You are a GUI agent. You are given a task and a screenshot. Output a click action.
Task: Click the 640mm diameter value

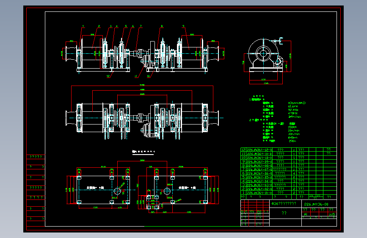tap(292, 138)
